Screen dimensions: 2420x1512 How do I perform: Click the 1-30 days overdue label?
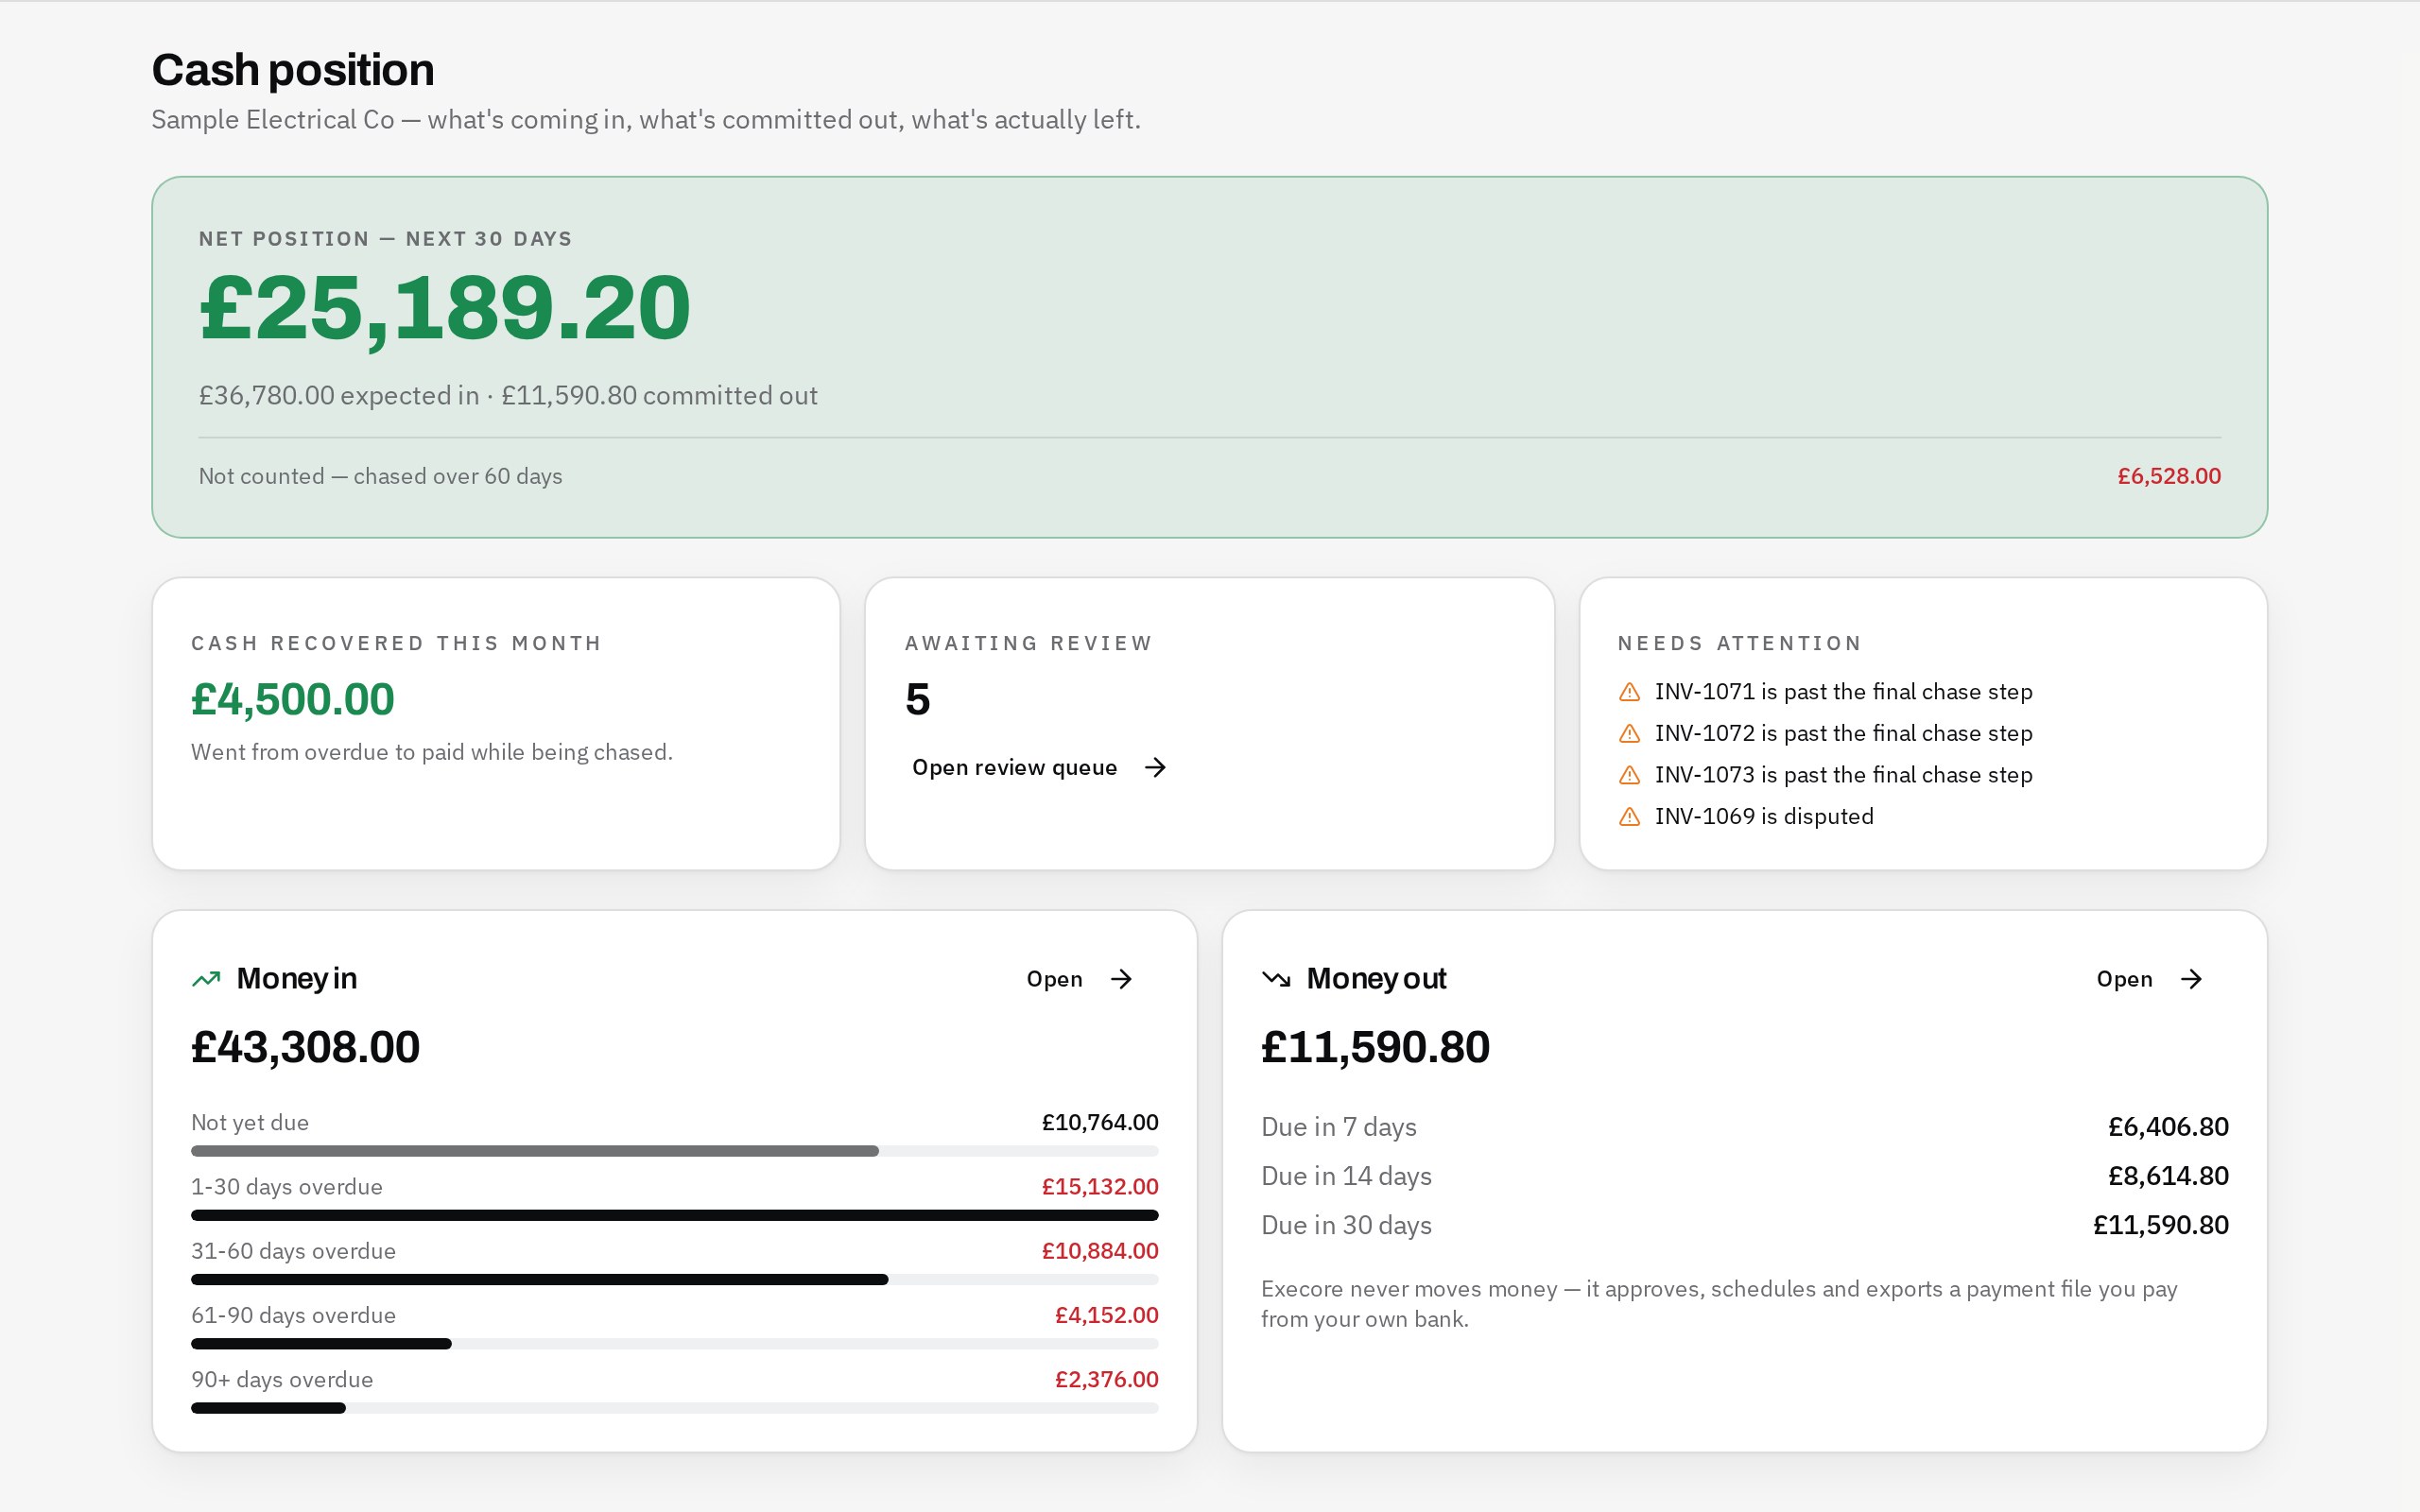287,1187
